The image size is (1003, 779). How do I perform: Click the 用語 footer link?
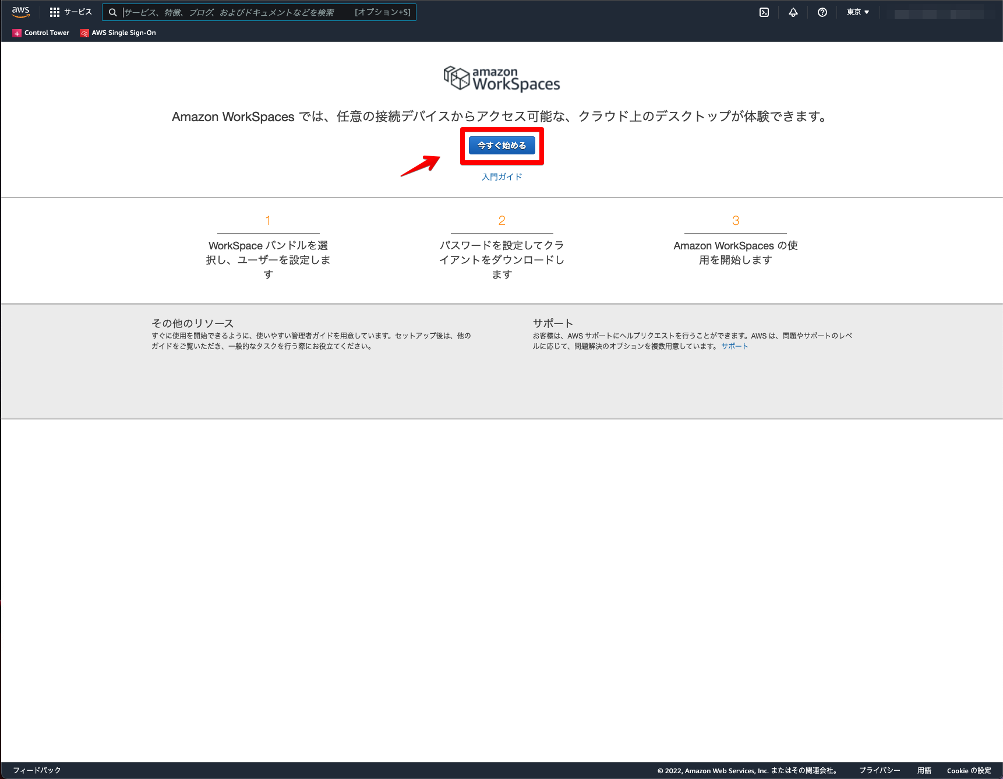pos(924,769)
